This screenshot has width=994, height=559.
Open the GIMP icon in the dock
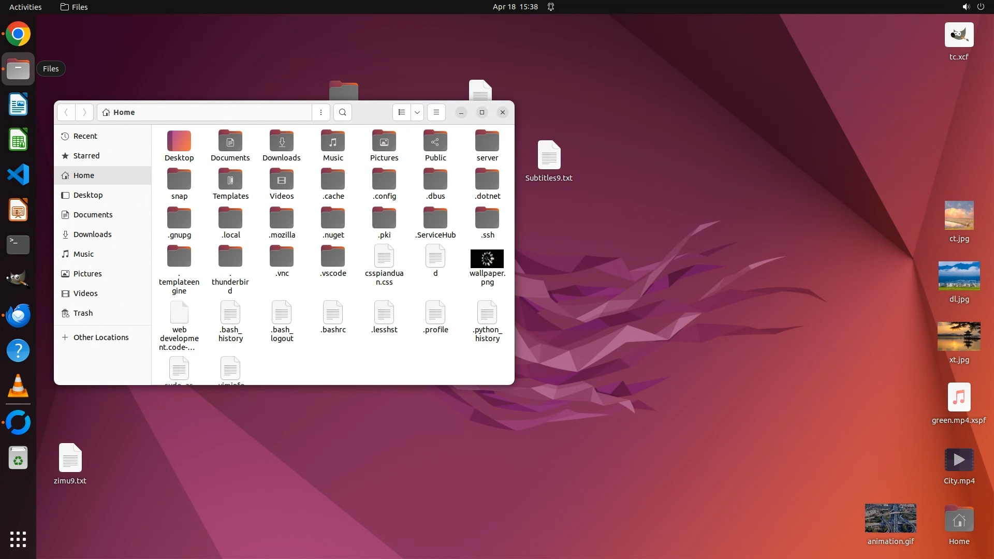click(x=18, y=279)
